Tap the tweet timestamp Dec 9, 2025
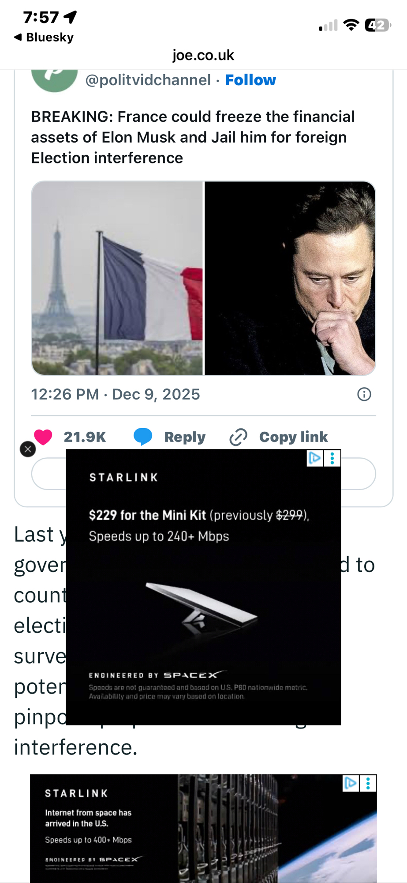407x883 pixels. click(x=116, y=394)
